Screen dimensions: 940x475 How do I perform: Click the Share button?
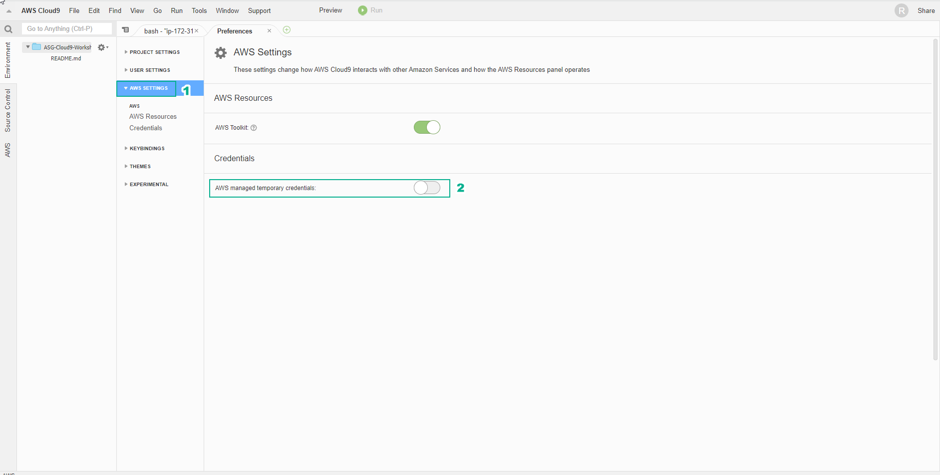pyautogui.click(x=926, y=10)
